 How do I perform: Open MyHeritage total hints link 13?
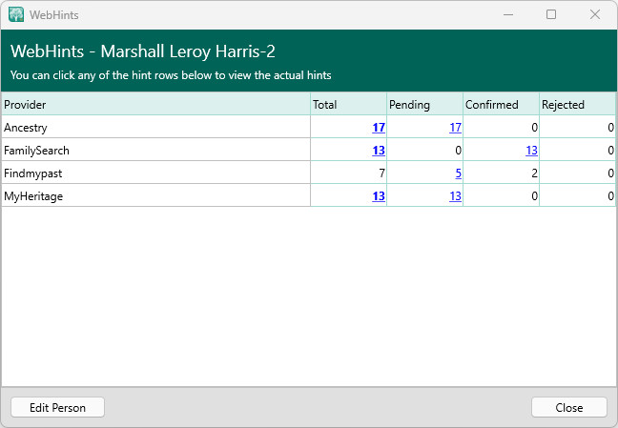[379, 195]
